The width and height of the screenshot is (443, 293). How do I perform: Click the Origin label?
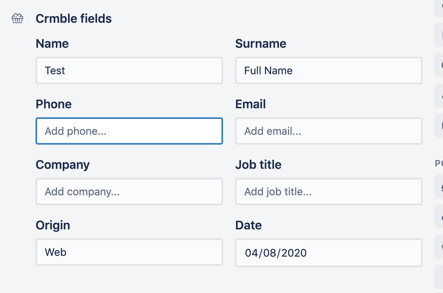(x=53, y=225)
